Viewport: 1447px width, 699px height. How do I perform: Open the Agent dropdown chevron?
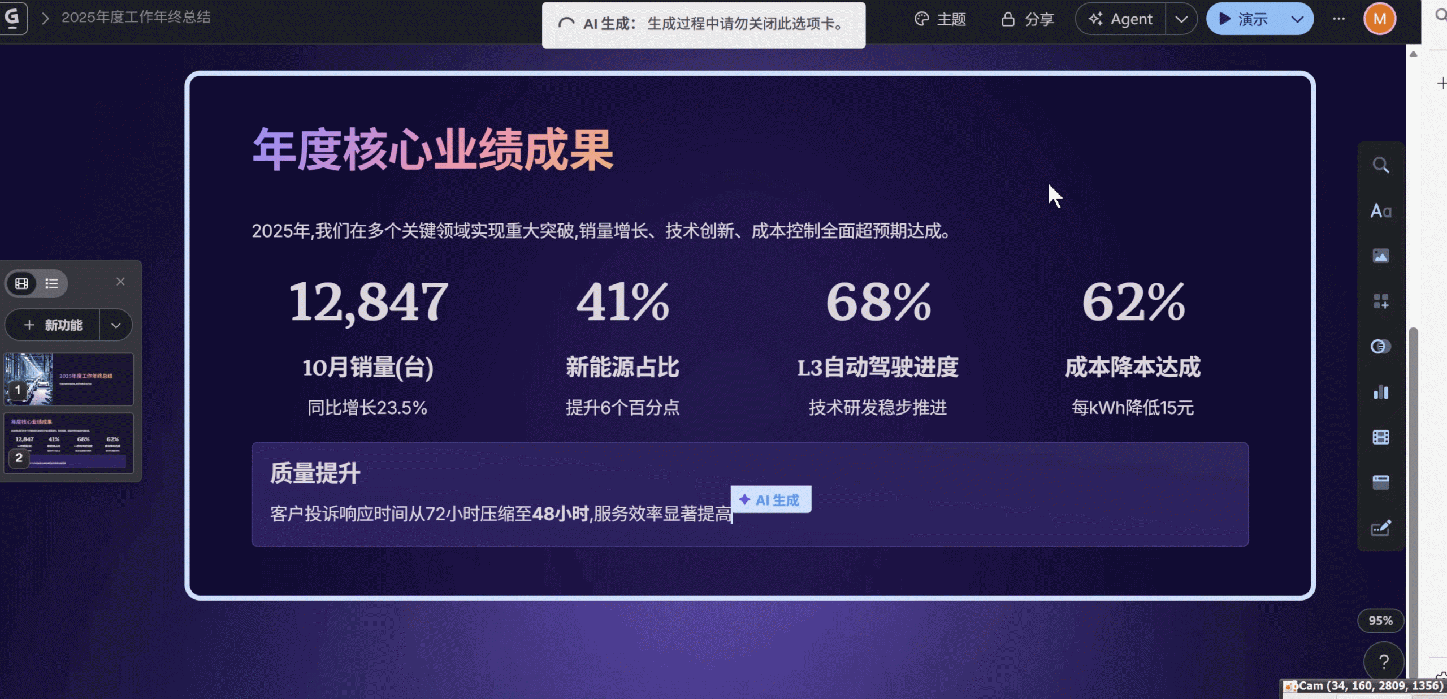click(x=1181, y=19)
